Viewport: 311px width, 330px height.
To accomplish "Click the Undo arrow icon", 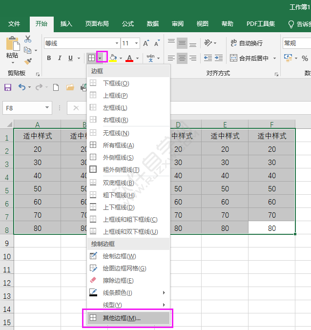I will 22,87.
